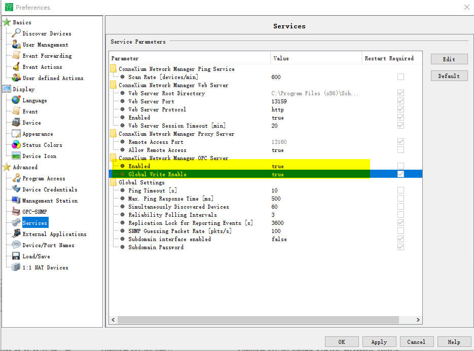Open User defined Actions icon
474x351 pixels.
16,77
